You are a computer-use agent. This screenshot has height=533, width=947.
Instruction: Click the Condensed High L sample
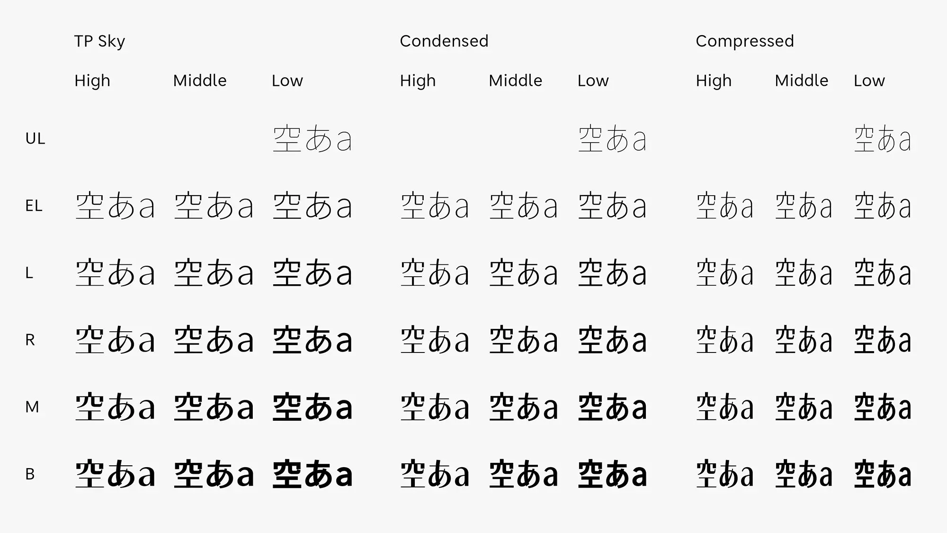click(x=435, y=273)
